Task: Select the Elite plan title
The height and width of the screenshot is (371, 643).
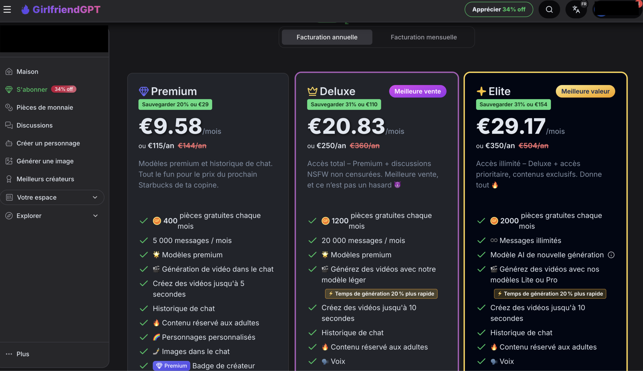Action: pos(499,91)
